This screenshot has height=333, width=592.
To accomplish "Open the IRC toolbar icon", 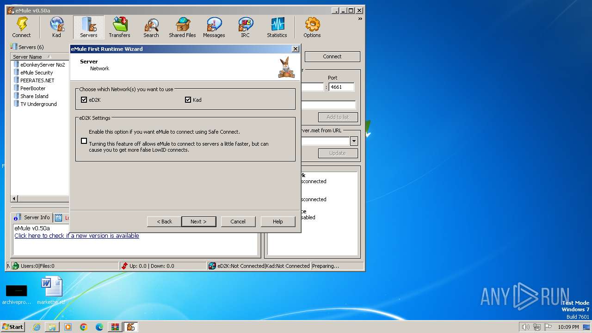I will click(x=245, y=28).
